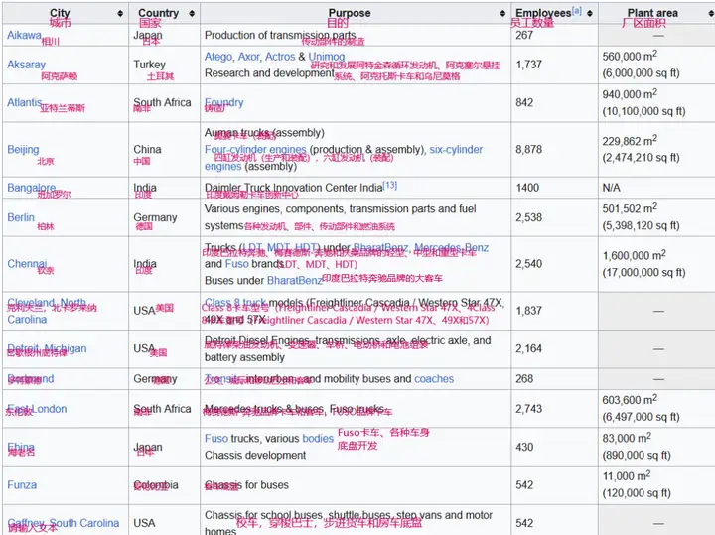Select plant area 11,000 m²
Image resolution: width=715 pixels, height=535 pixels.
click(x=627, y=476)
